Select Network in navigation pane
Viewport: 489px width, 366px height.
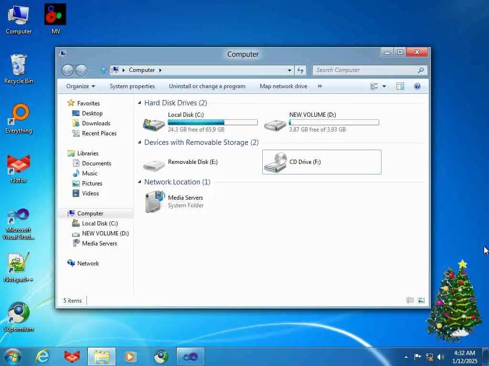point(88,263)
